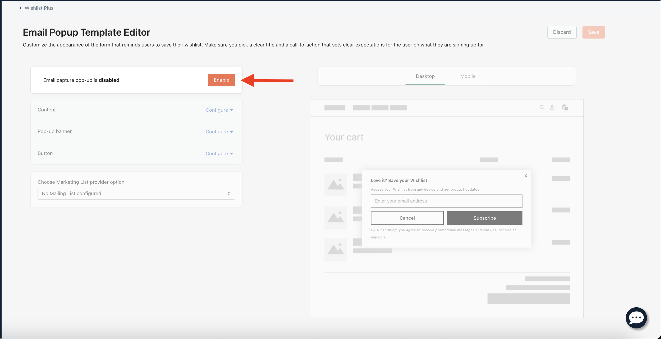Expand the Button Configure section
Image resolution: width=661 pixels, height=339 pixels.
click(219, 154)
